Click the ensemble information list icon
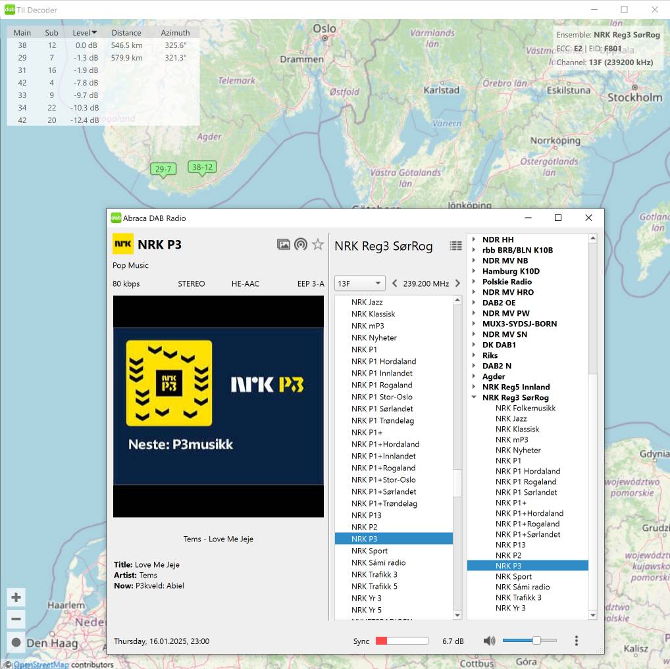This screenshot has width=670, height=669. coord(455,245)
